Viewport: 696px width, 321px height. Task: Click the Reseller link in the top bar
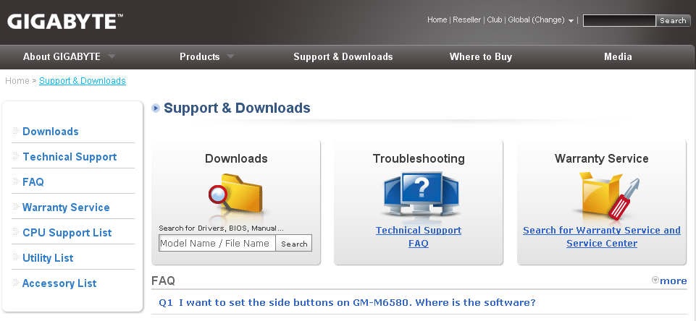coord(466,20)
